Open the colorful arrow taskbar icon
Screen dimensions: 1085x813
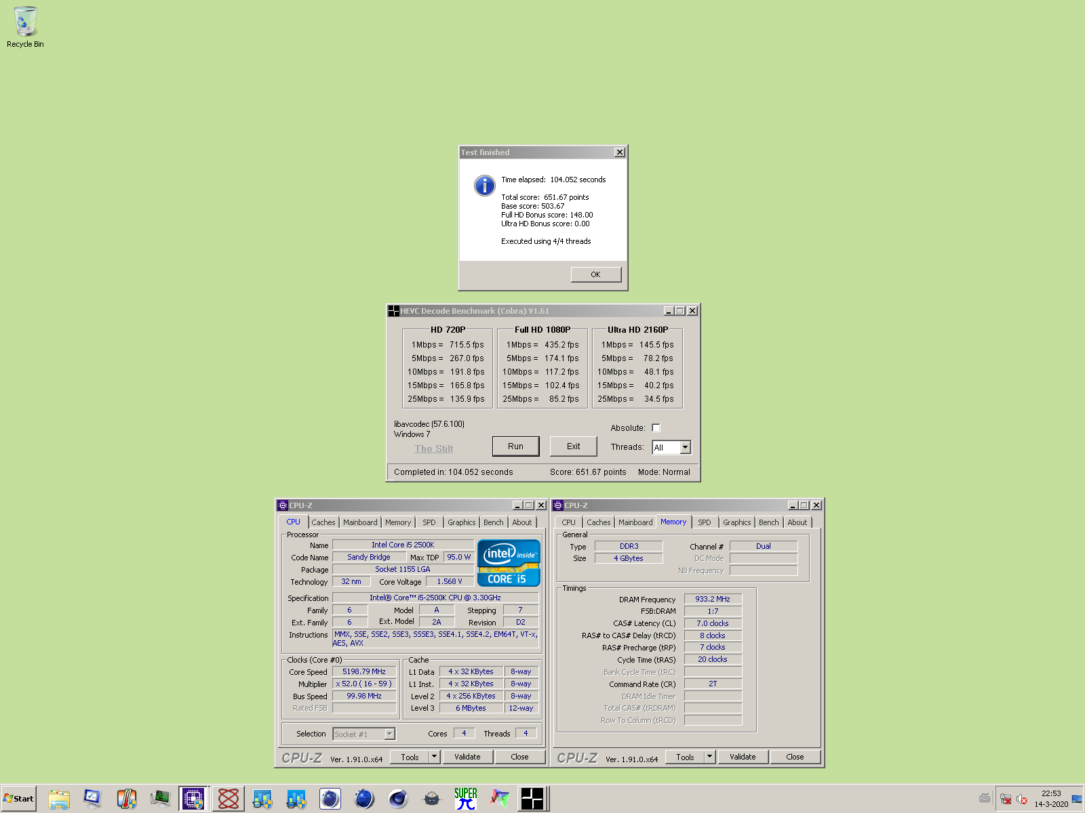[500, 799]
